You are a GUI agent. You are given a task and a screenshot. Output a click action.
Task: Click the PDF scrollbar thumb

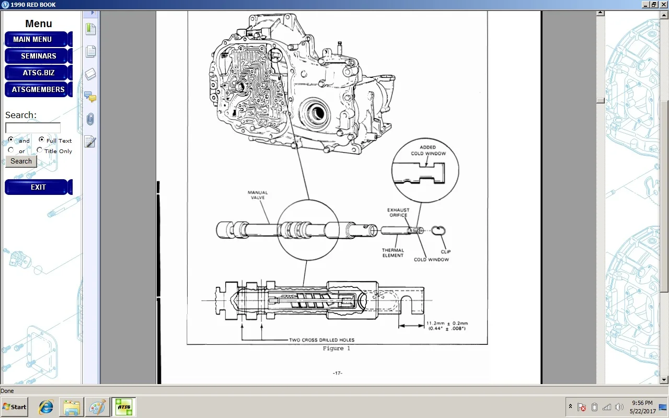click(601, 100)
